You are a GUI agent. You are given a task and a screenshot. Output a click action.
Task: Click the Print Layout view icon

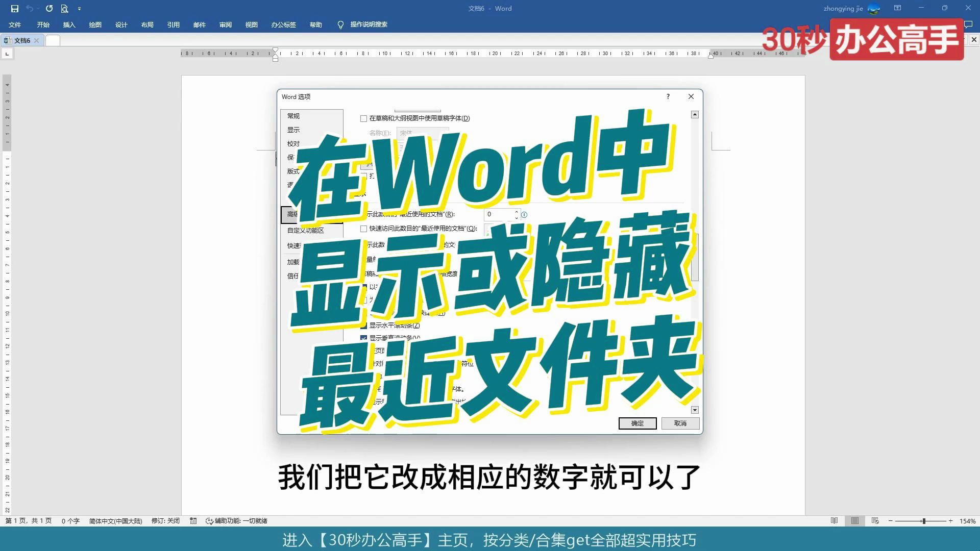854,521
